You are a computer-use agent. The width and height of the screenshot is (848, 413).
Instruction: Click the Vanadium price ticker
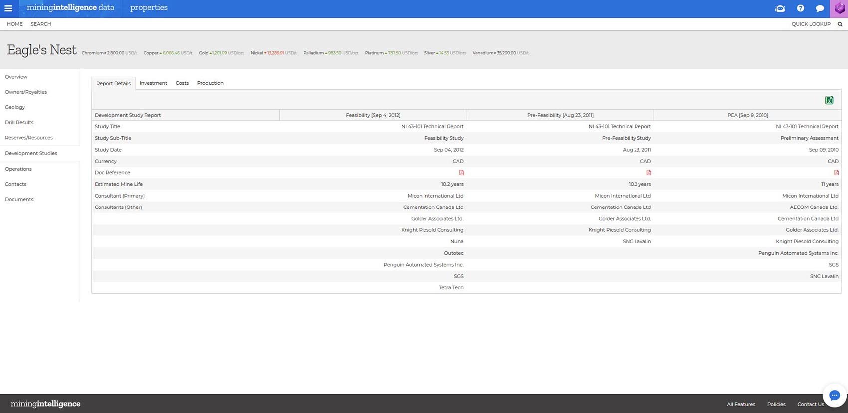tap(501, 53)
